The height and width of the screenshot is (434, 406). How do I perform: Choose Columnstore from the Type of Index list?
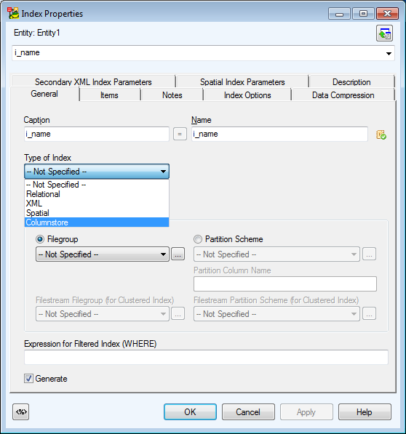click(97, 222)
